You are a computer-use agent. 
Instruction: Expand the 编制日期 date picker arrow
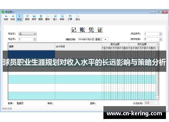coord(105,39)
